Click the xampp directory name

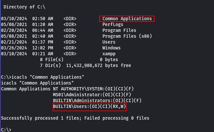[109, 54]
